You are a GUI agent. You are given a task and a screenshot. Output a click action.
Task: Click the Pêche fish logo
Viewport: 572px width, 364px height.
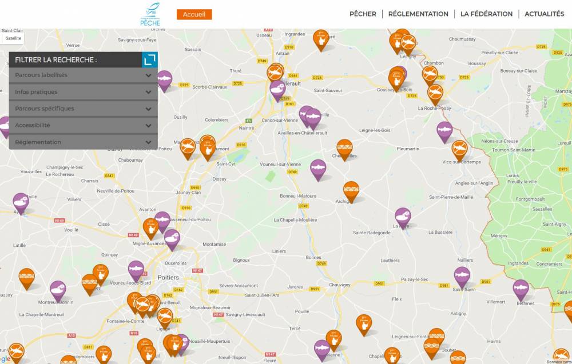coord(150,14)
